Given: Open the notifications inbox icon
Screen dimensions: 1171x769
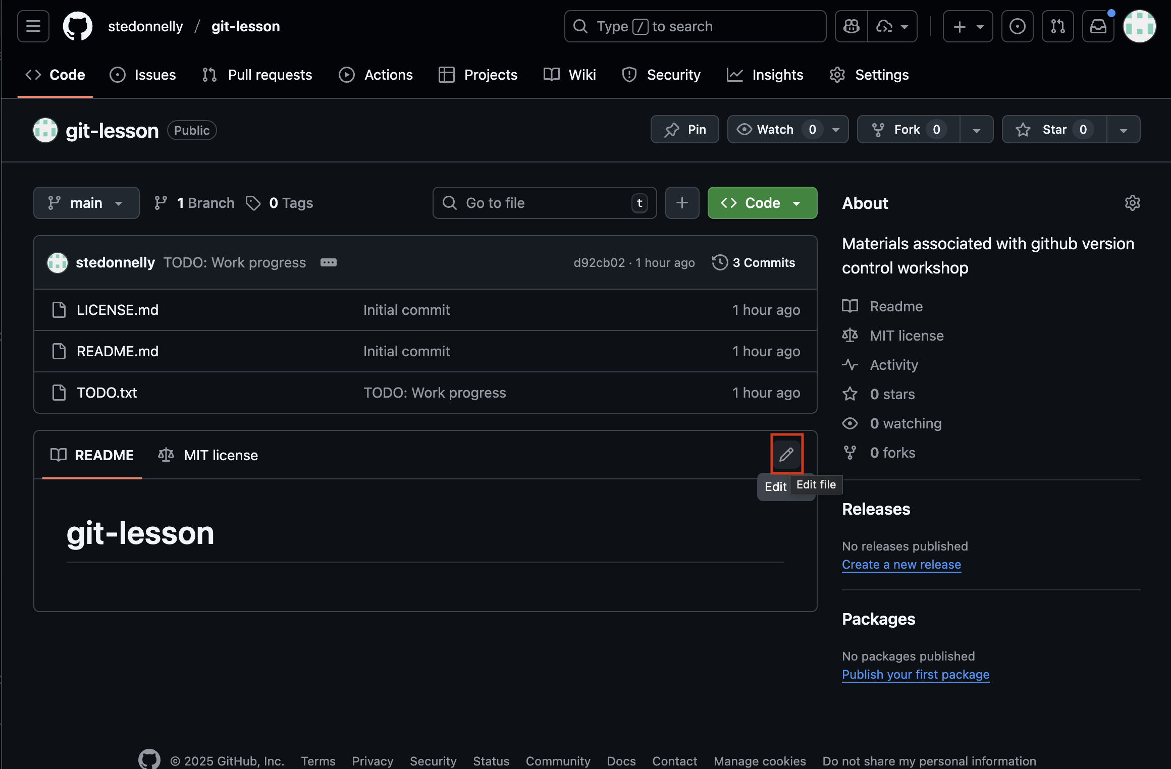Looking at the screenshot, I should click(x=1098, y=26).
